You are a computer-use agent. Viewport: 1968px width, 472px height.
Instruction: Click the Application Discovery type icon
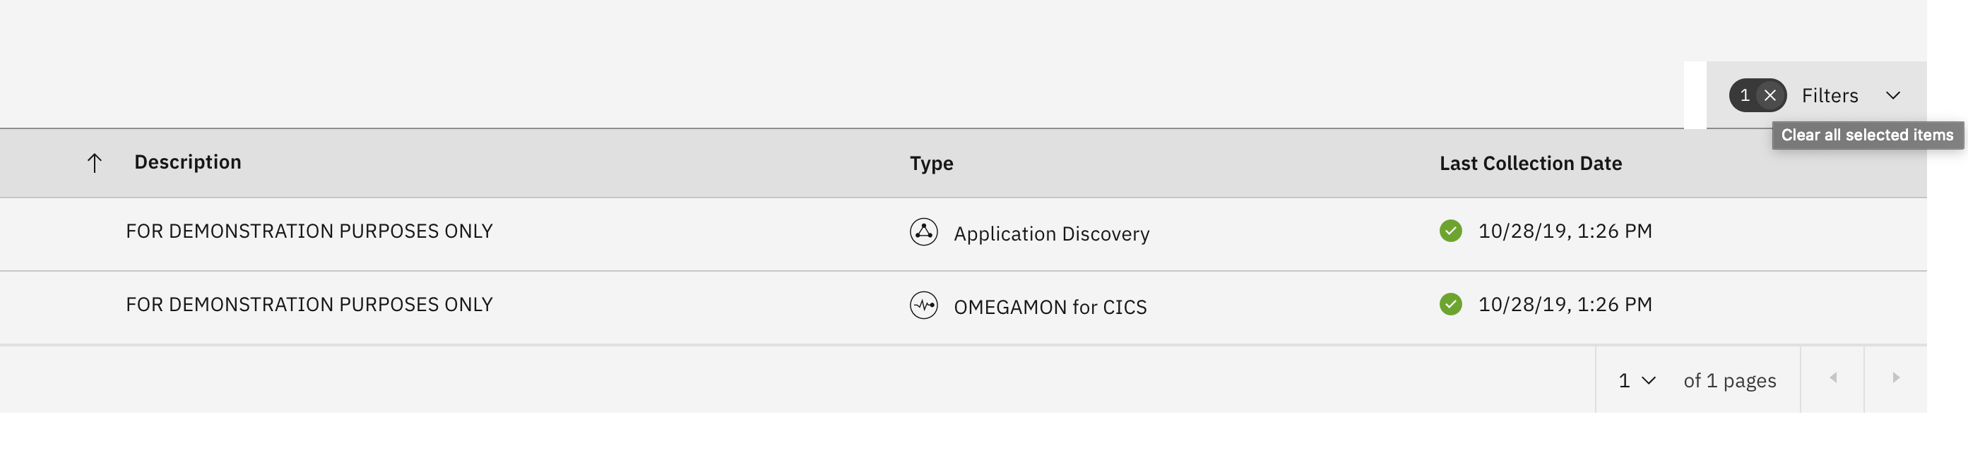924,232
